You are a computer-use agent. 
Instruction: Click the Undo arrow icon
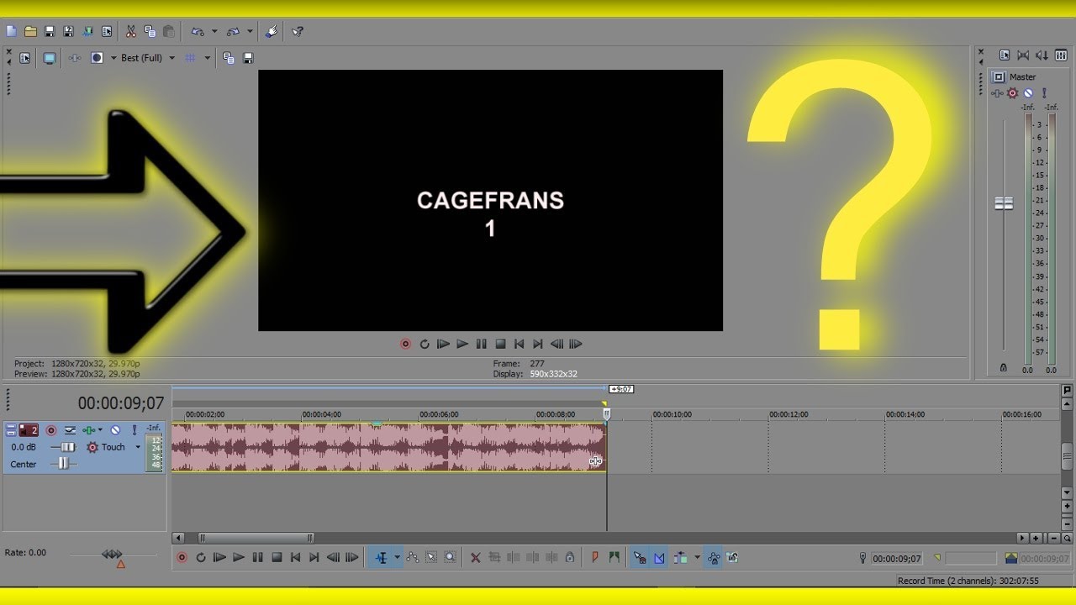click(198, 31)
